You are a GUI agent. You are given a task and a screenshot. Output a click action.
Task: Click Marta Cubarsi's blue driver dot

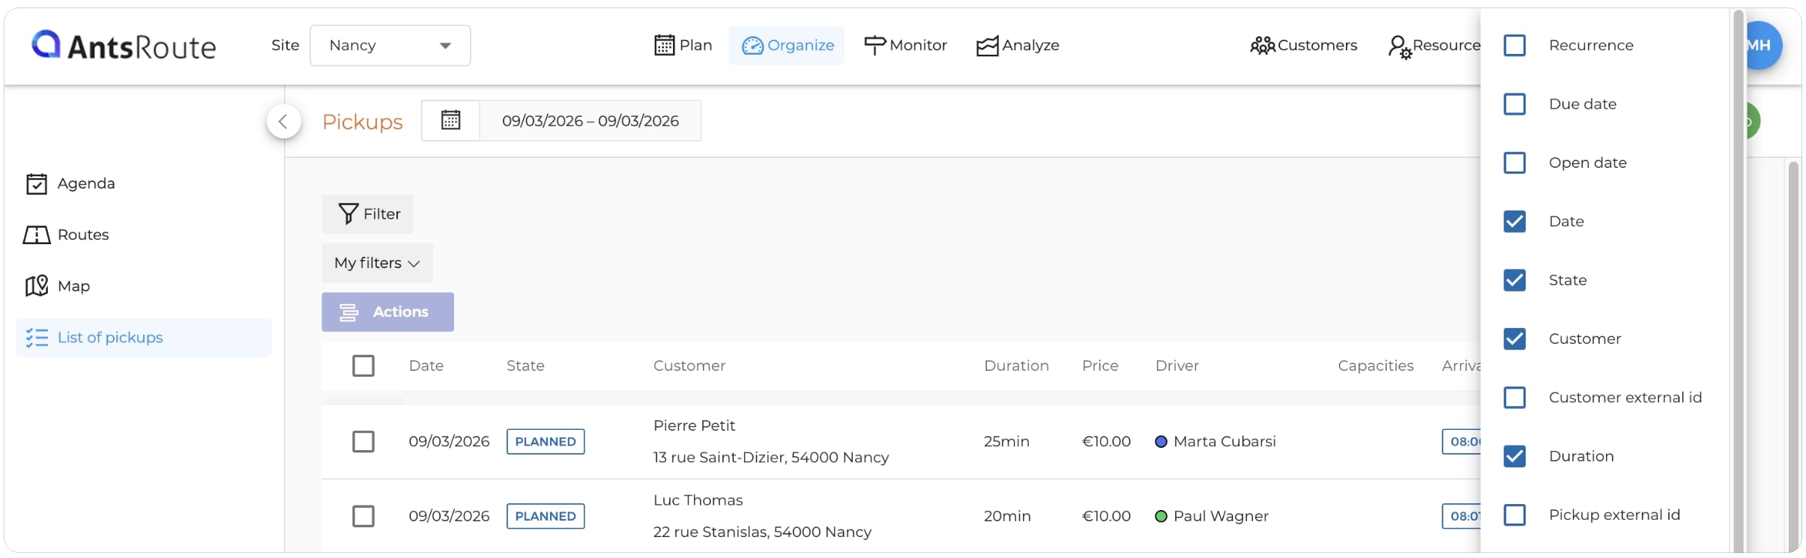pyautogui.click(x=1162, y=442)
